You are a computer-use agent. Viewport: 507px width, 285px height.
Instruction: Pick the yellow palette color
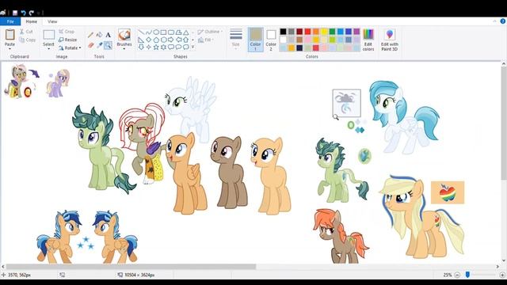(324, 32)
